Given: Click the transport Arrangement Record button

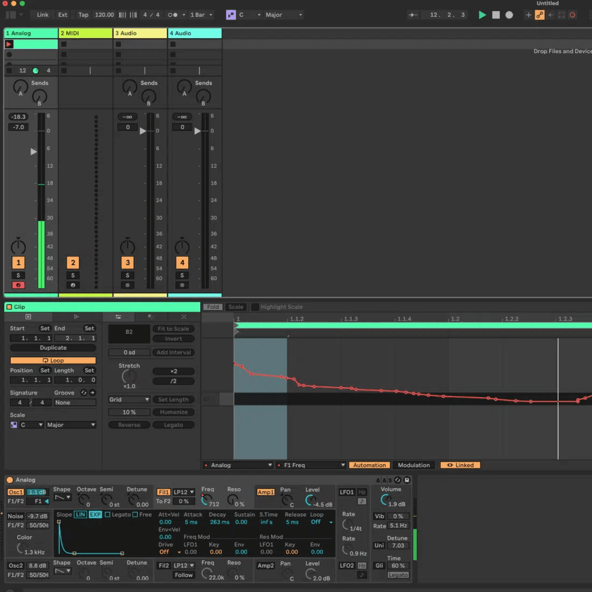Looking at the screenshot, I should pos(509,15).
